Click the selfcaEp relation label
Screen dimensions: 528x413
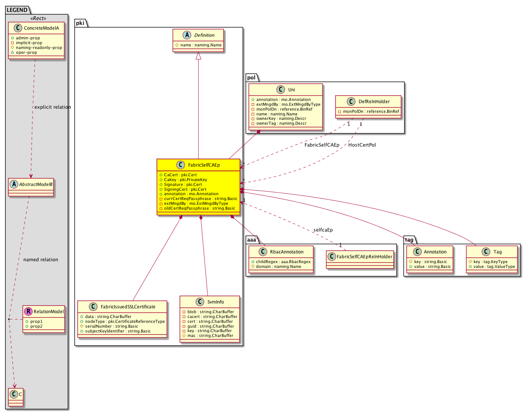323,230
